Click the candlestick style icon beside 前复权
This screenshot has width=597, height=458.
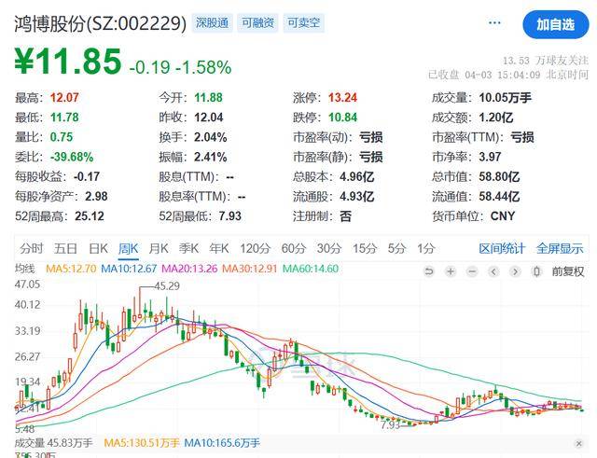537,271
